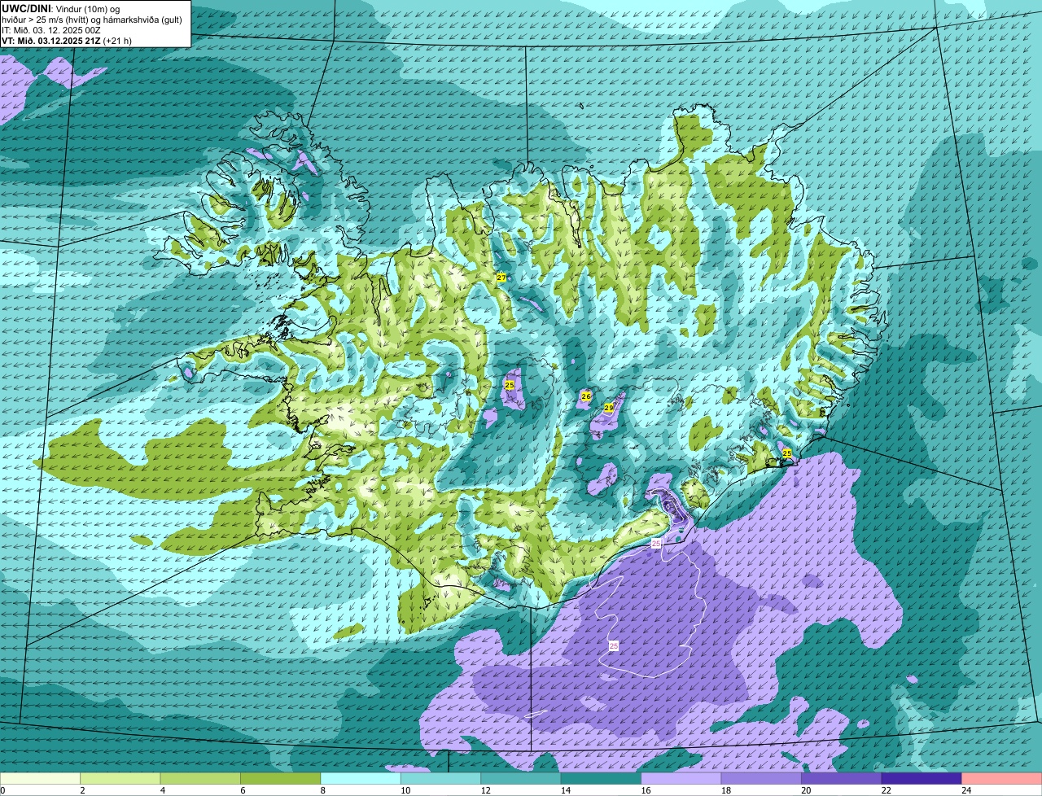Click the yellow gust marker labeled 29
The width and height of the screenshot is (1042, 796).
coord(608,408)
